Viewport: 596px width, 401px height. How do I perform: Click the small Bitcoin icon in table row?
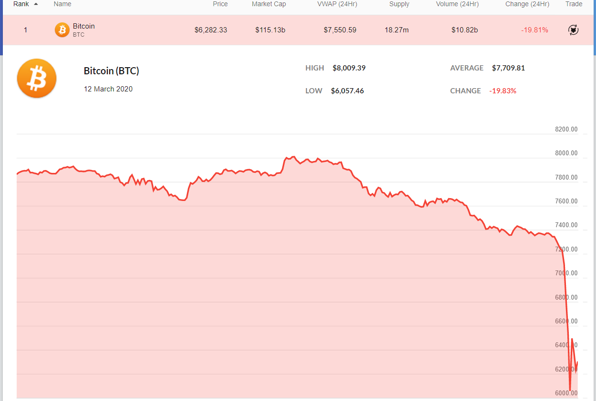[62, 30]
